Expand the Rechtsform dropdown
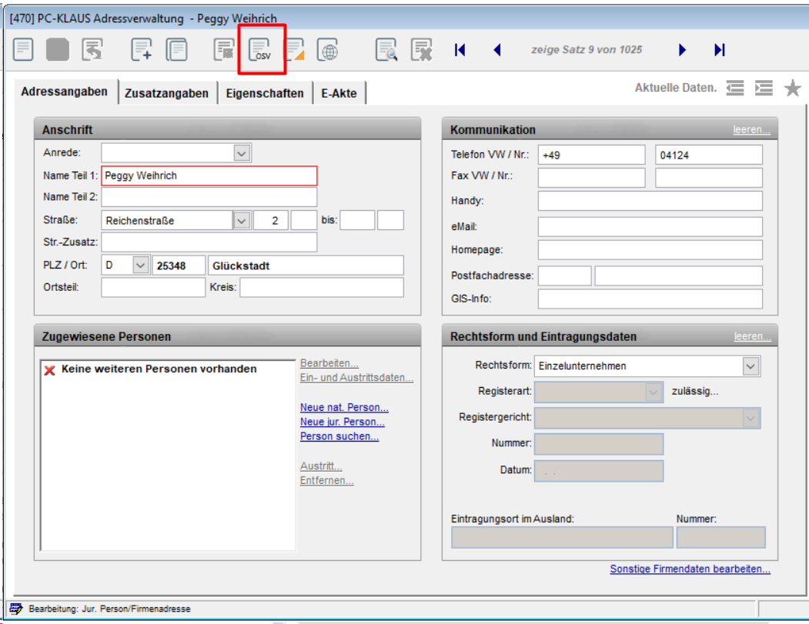The image size is (809, 624). pos(751,366)
